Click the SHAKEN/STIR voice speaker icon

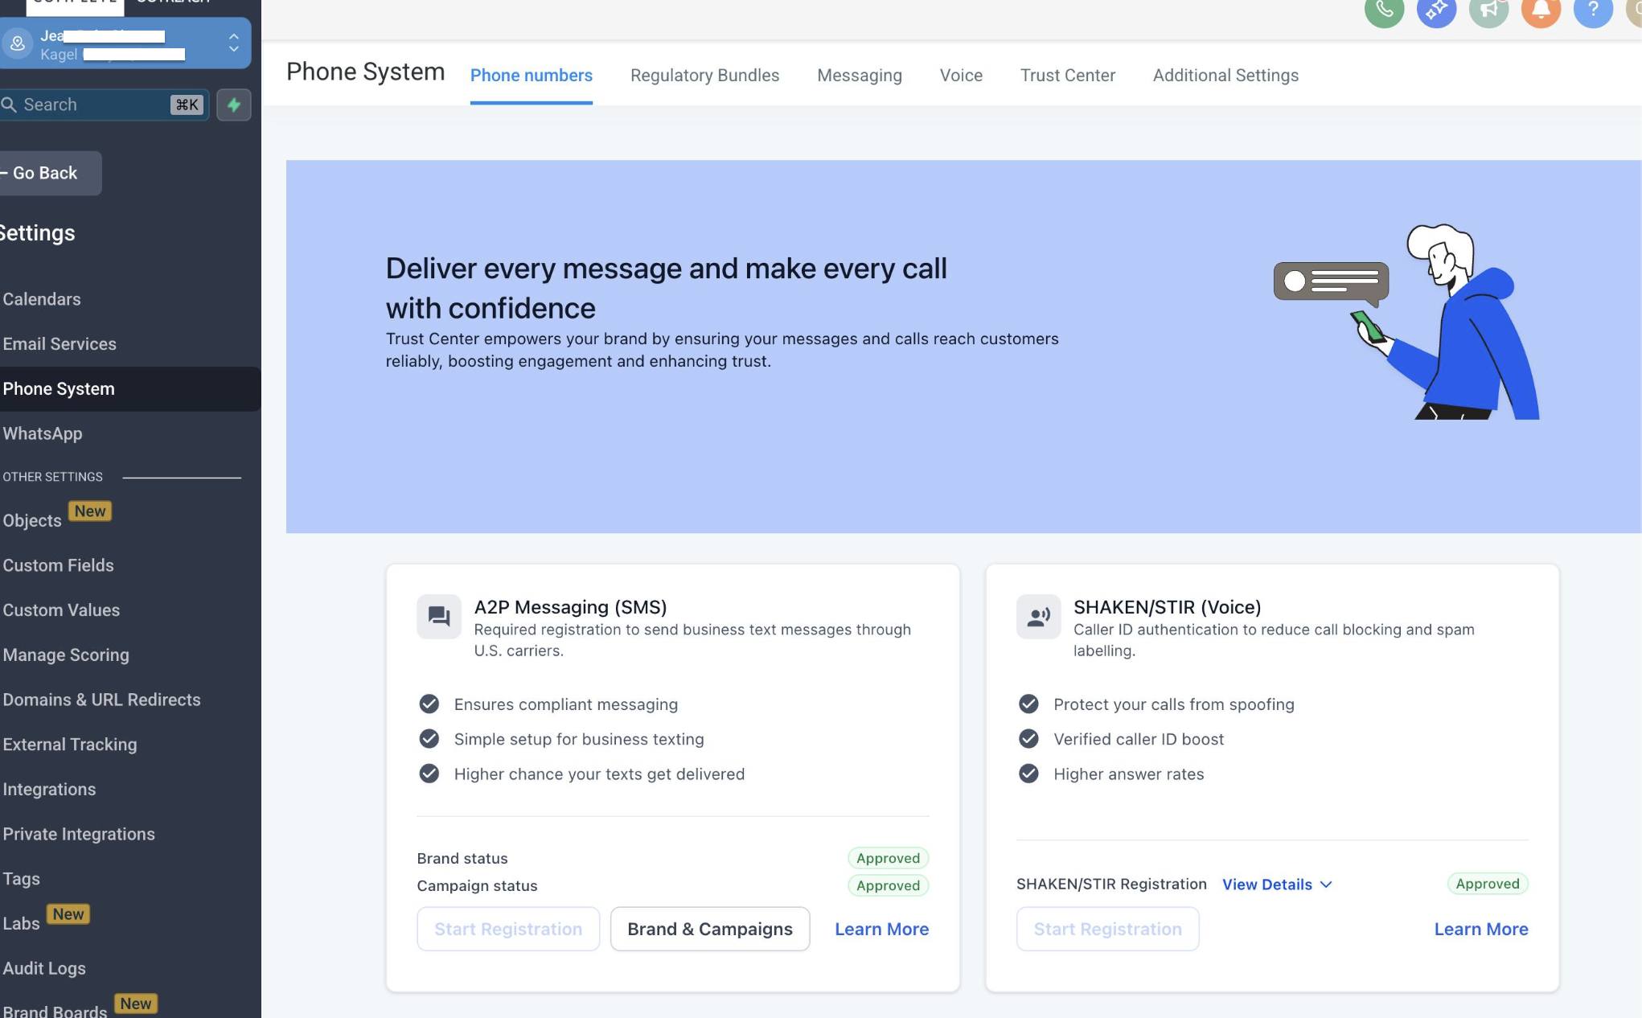click(x=1038, y=617)
